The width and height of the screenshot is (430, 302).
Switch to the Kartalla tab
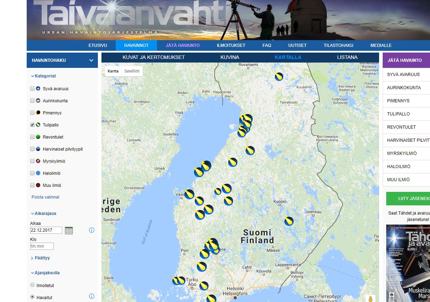tap(288, 57)
